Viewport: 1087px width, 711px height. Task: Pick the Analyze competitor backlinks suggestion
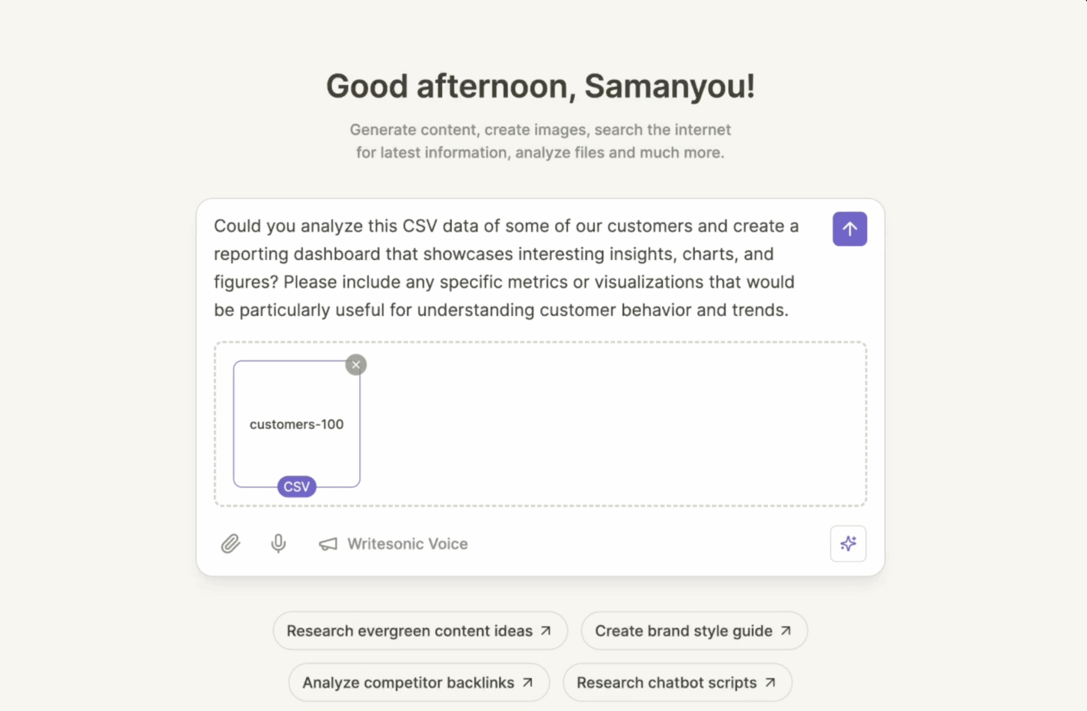(x=408, y=683)
